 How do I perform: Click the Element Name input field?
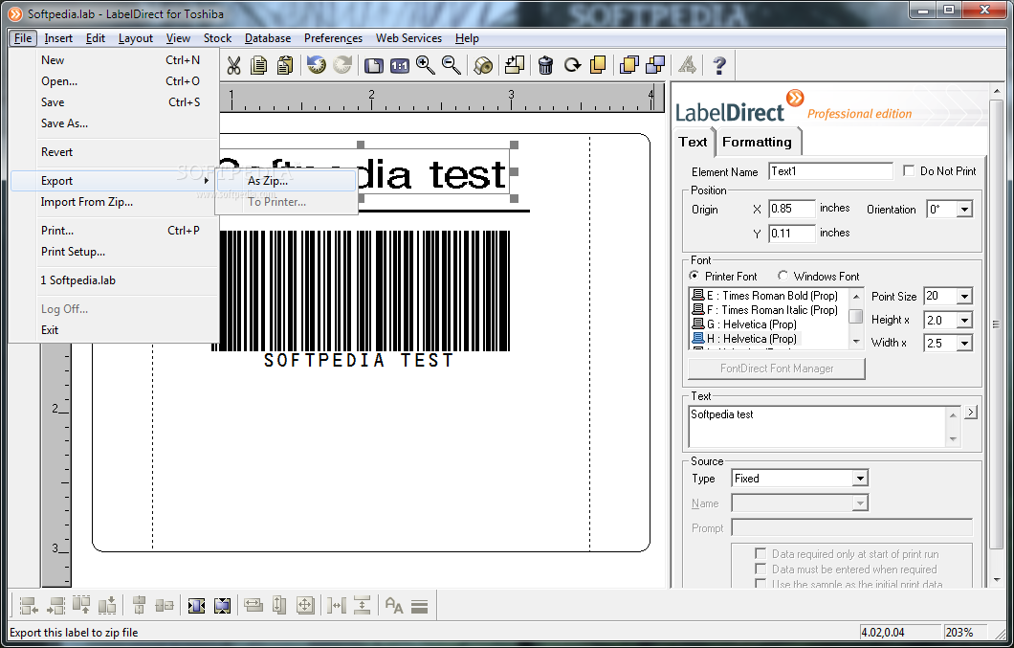830,171
